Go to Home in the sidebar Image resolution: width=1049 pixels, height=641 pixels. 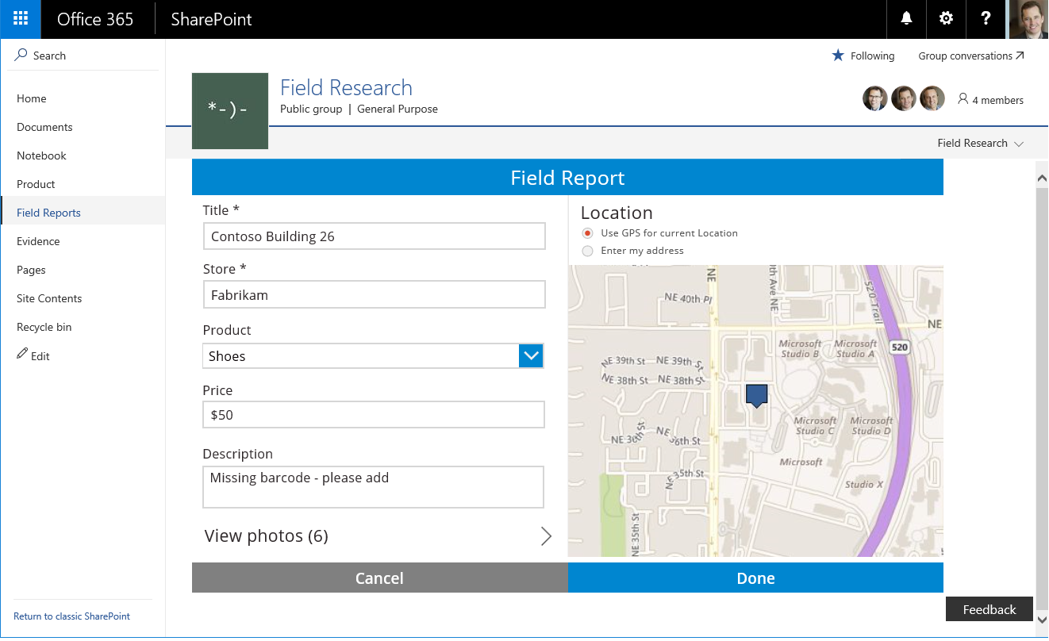pyautogui.click(x=32, y=98)
